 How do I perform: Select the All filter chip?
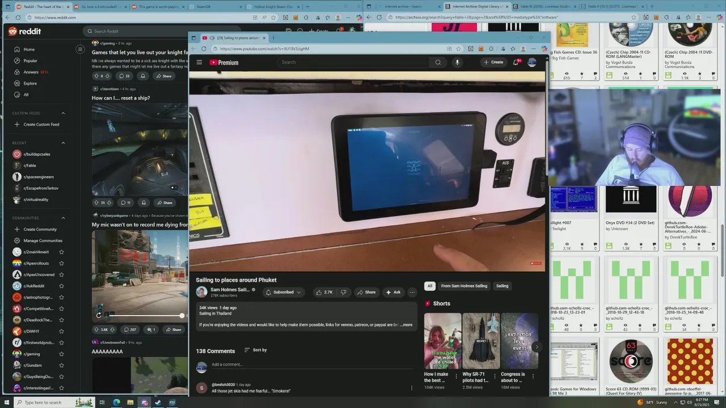coord(430,286)
